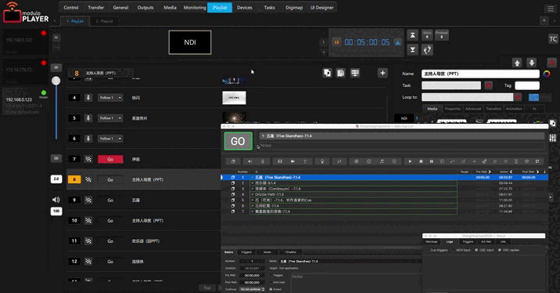Move cue down with the down arrow icon
This screenshot has width=560, height=293.
click(531, 63)
